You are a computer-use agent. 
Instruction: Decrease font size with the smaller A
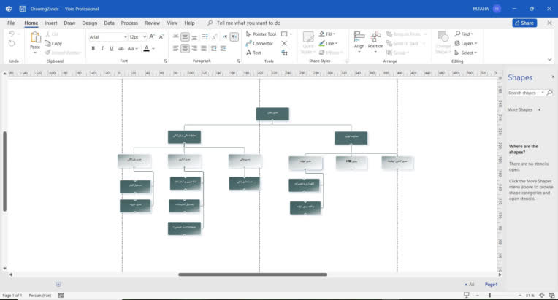tap(161, 36)
